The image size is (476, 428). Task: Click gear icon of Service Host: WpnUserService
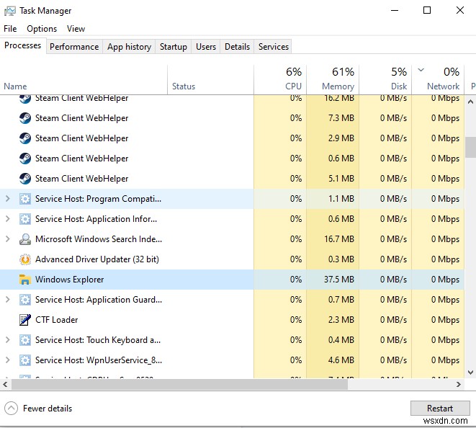25,360
